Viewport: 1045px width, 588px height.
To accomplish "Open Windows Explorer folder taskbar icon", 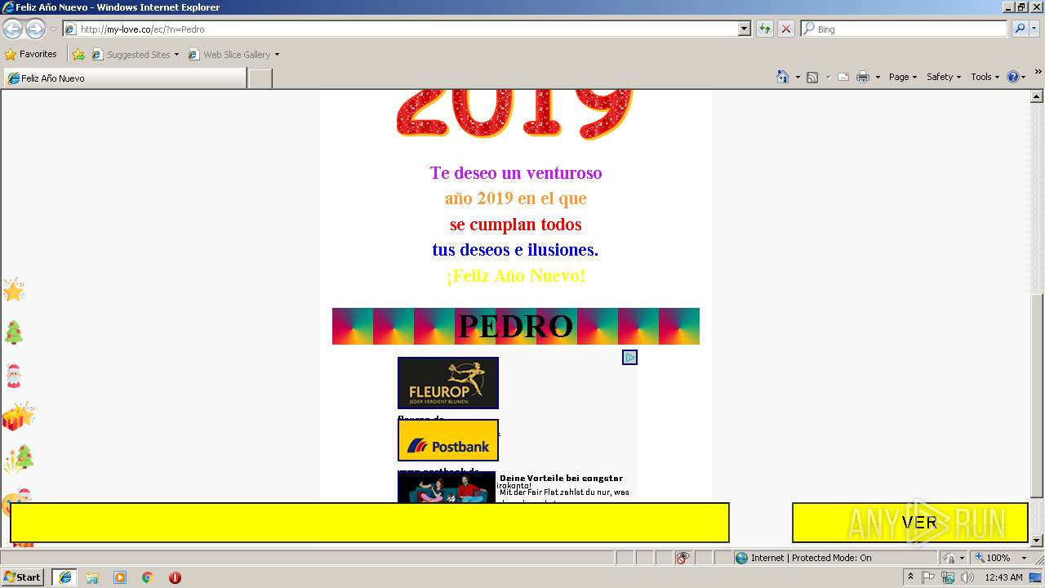I will point(92,577).
